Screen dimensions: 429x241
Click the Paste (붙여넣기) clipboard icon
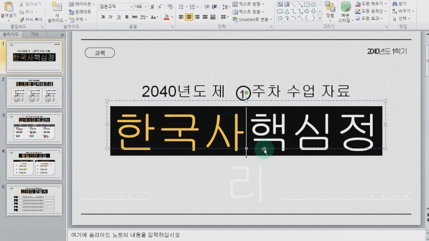point(9,7)
